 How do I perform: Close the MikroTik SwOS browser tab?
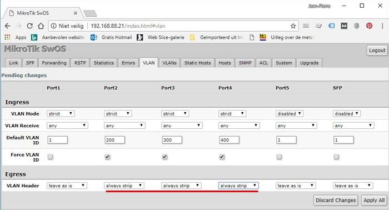76,13
